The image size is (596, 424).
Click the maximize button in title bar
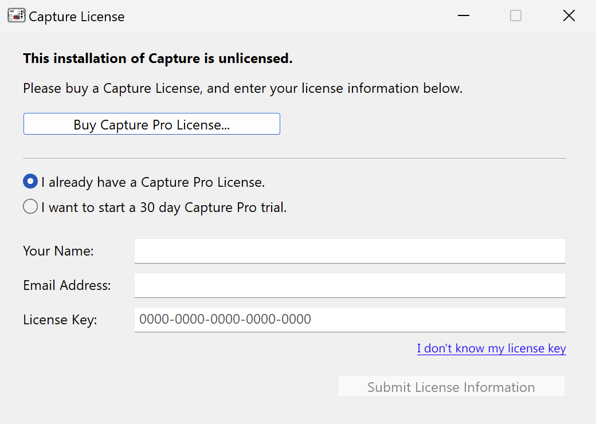(x=515, y=15)
